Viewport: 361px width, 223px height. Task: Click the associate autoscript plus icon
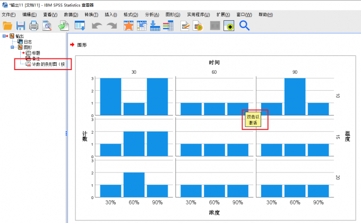[x=229, y=25]
